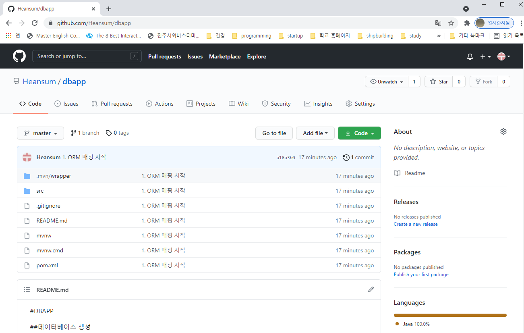This screenshot has height=333, width=524.
Task: Open the Heansum owner link
Action: (39, 81)
